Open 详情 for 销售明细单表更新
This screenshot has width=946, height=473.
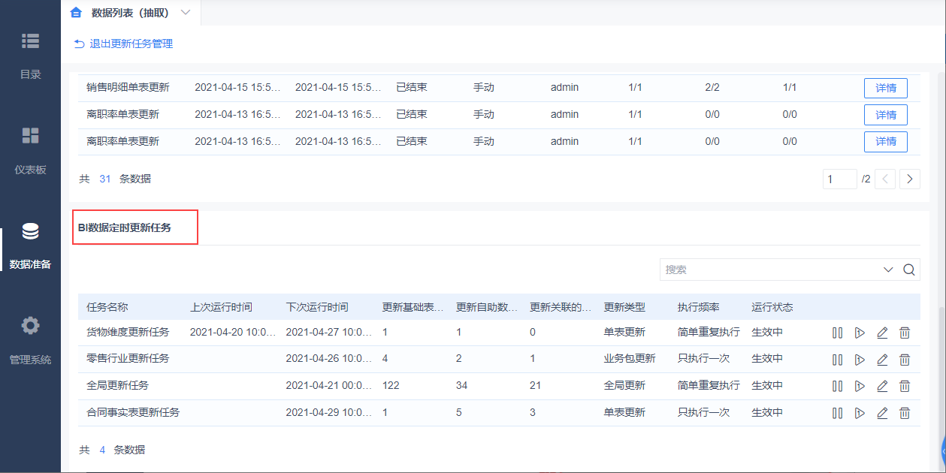coord(886,88)
